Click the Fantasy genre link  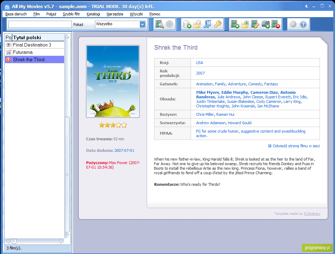pyautogui.click(x=271, y=84)
